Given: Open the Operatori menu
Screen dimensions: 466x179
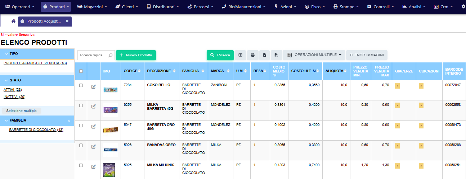Looking at the screenshot, I should (x=20, y=7).
